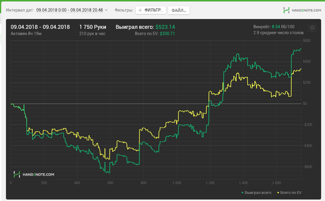The image size is (325, 201).
Task: Click the plus icon on ФИЛЬТР button
Action: coord(140,10)
